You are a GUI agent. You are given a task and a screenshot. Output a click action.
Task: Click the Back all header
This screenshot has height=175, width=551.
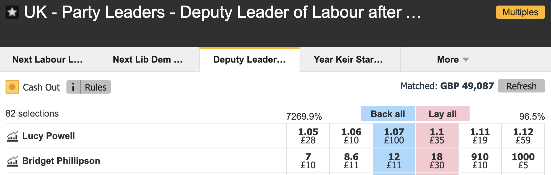pyautogui.click(x=388, y=114)
